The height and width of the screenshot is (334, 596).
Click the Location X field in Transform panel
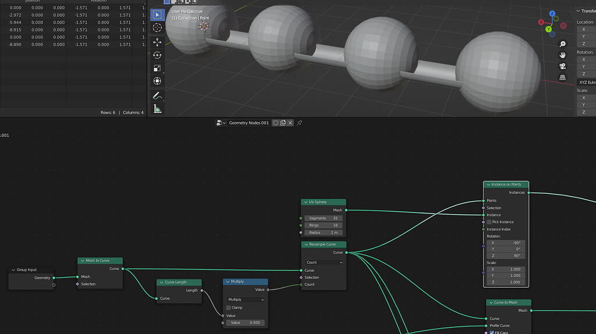[x=587, y=29]
